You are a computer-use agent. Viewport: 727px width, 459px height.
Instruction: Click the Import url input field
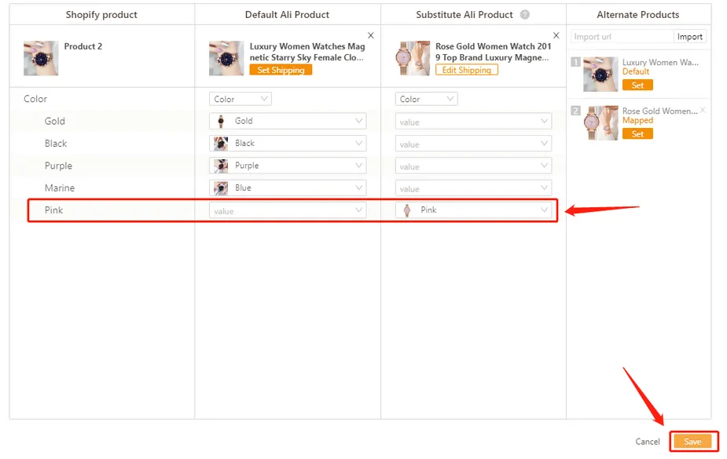point(622,37)
